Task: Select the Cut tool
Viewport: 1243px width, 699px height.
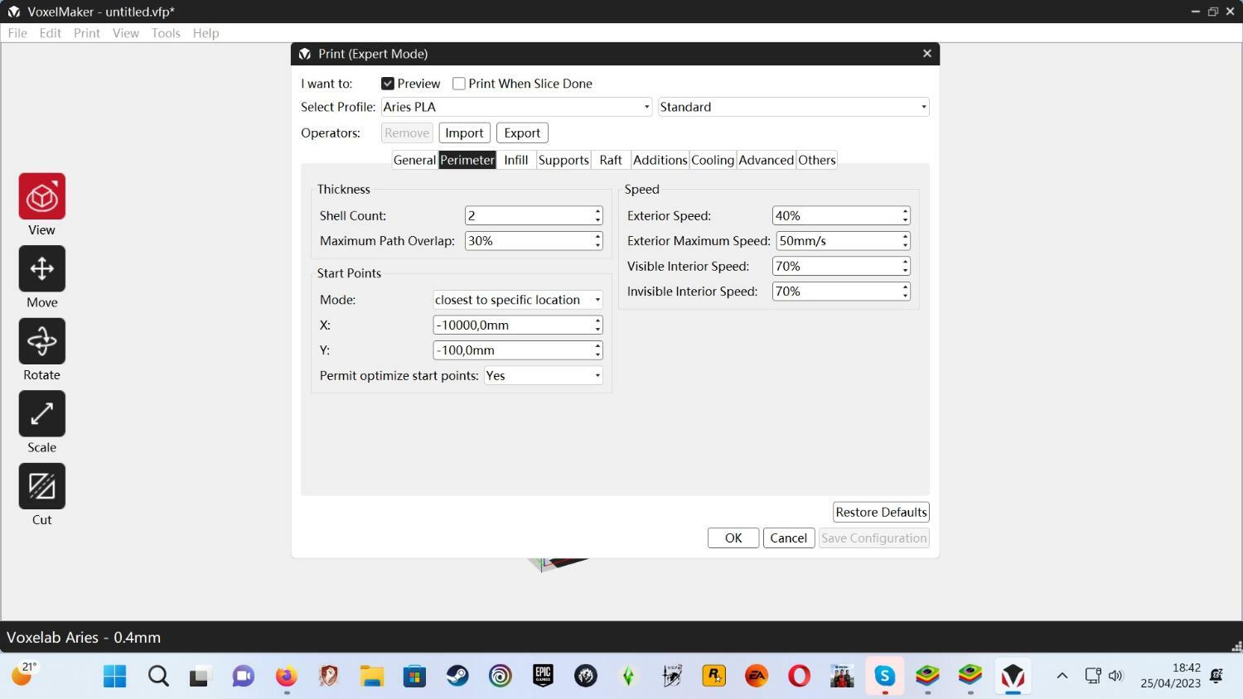Action: coord(41,486)
